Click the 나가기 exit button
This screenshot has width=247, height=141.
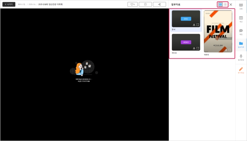pyautogui.click(x=9, y=4)
